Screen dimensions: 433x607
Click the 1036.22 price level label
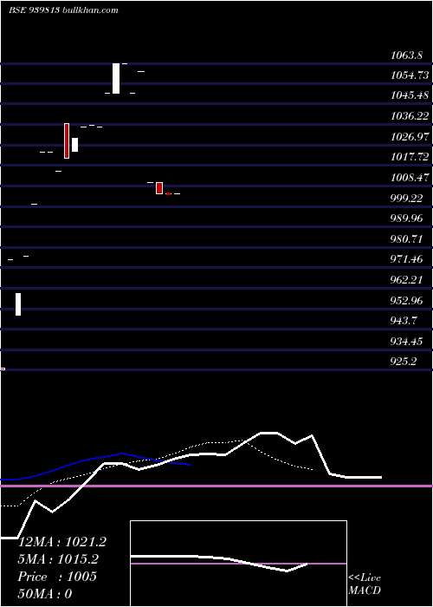click(410, 115)
